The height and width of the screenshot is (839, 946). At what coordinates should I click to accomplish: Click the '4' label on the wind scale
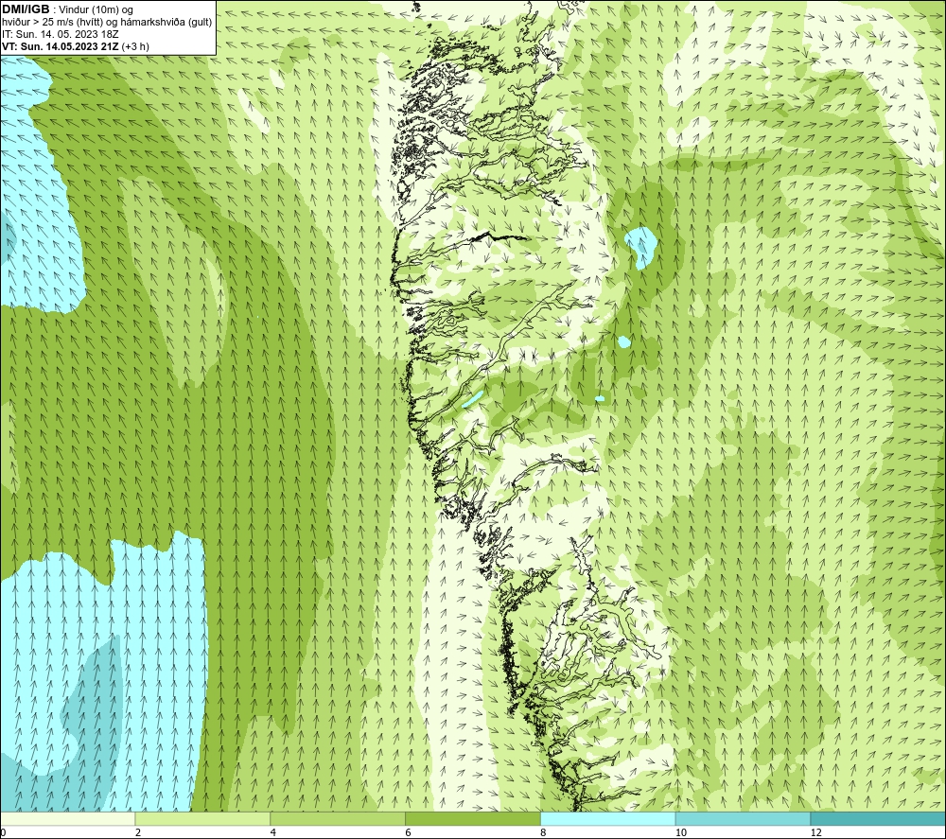click(273, 832)
